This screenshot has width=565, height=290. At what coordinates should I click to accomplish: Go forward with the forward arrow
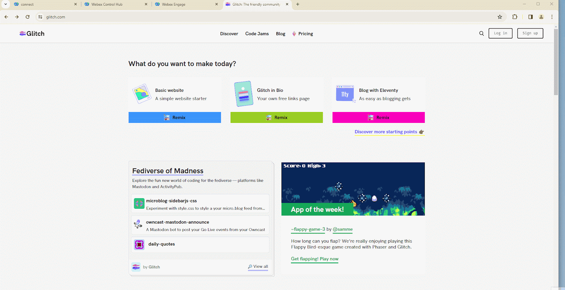[x=17, y=17]
